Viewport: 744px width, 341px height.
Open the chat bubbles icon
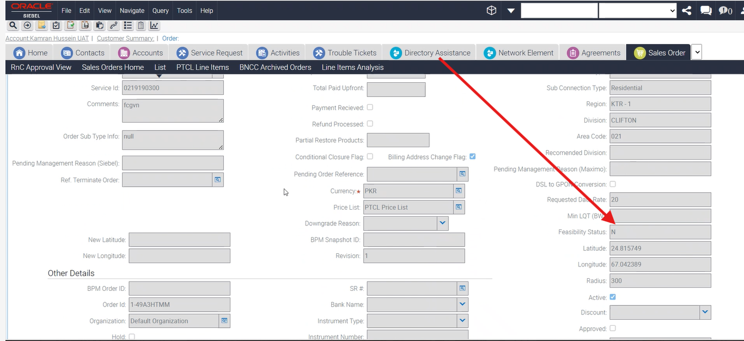point(706,10)
